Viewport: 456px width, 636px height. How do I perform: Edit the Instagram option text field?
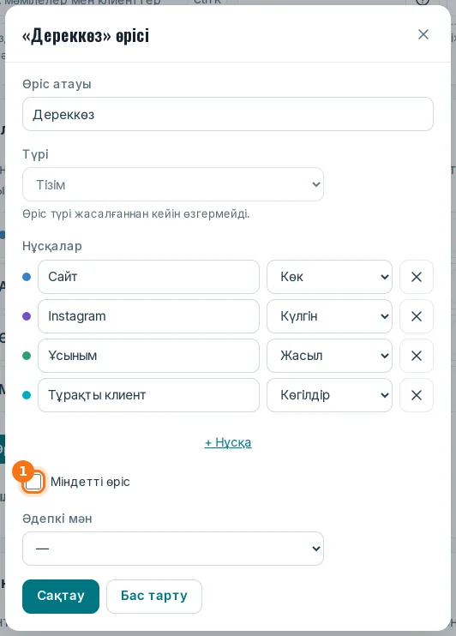(x=148, y=316)
